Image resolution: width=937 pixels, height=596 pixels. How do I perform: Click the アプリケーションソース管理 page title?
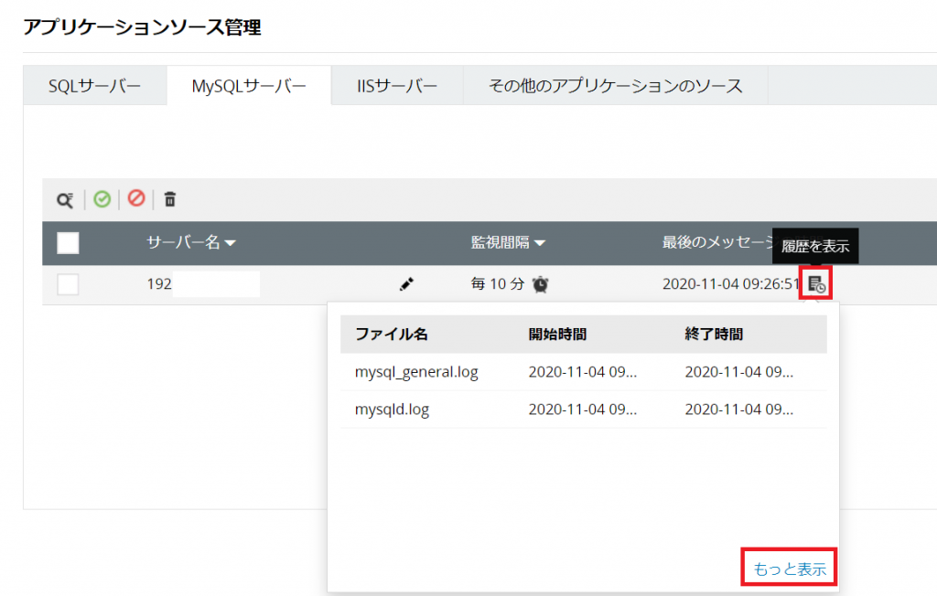tap(142, 27)
